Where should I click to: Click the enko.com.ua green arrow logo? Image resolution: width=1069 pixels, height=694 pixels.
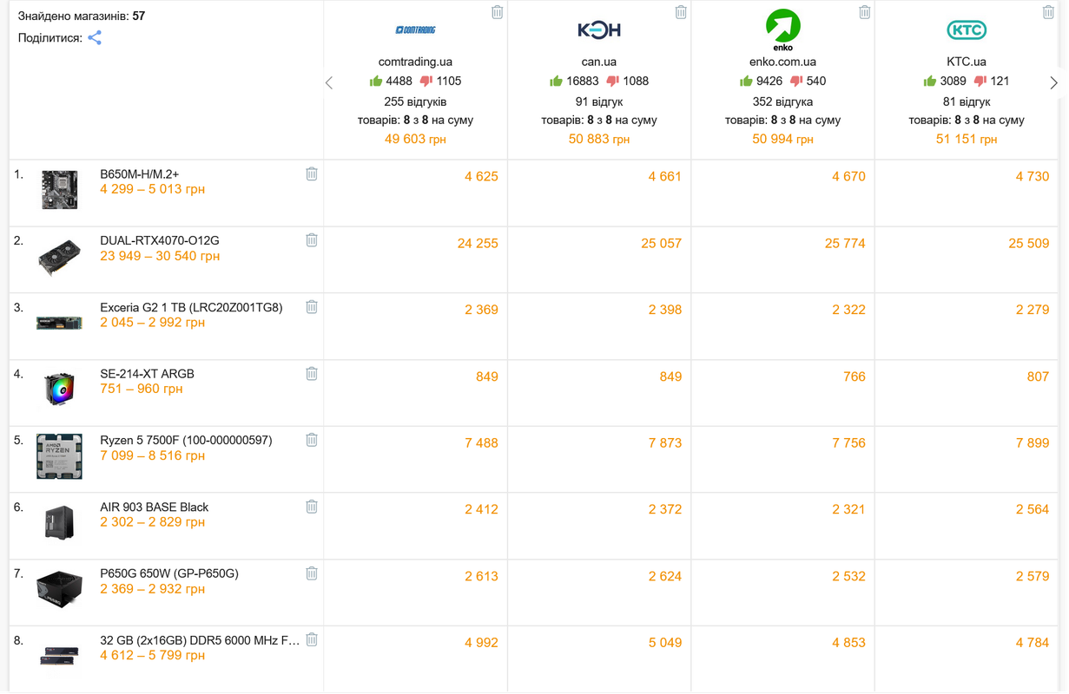coord(782,29)
